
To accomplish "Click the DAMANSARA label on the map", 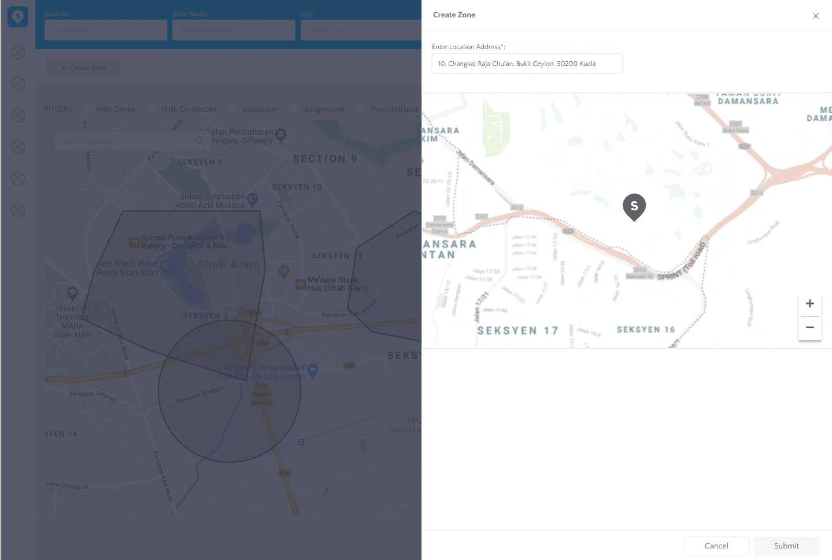I will click(748, 101).
